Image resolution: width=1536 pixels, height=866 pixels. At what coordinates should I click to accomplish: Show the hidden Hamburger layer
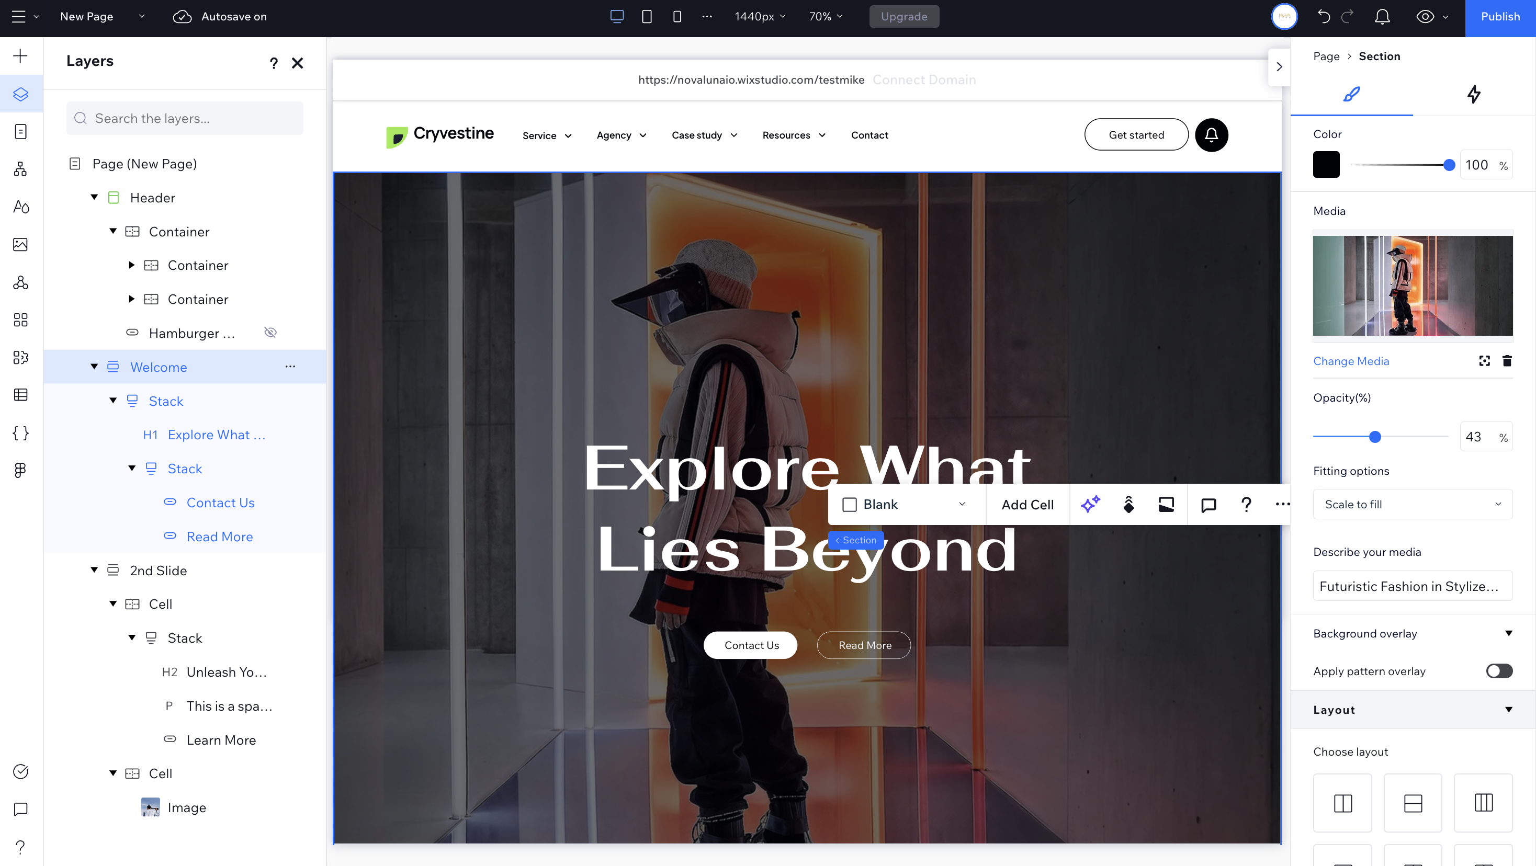tap(270, 332)
